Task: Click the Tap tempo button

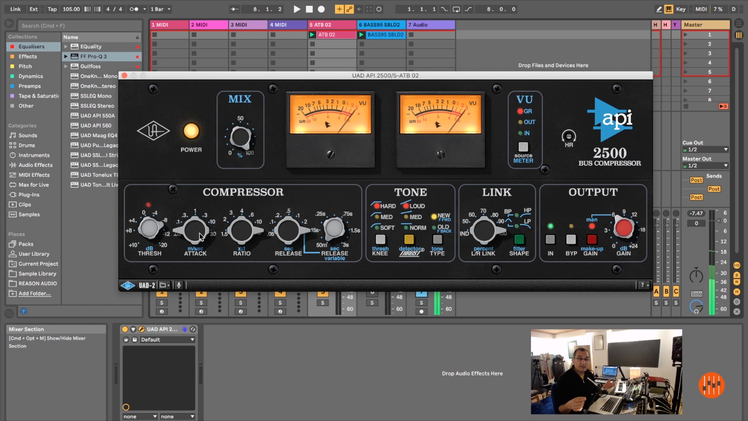Action: [x=52, y=9]
